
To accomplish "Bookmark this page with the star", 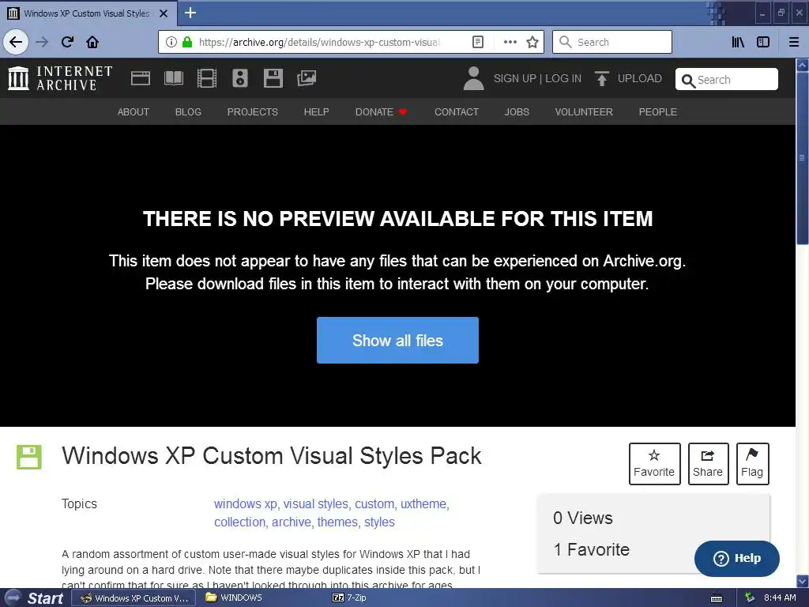I will 532,42.
